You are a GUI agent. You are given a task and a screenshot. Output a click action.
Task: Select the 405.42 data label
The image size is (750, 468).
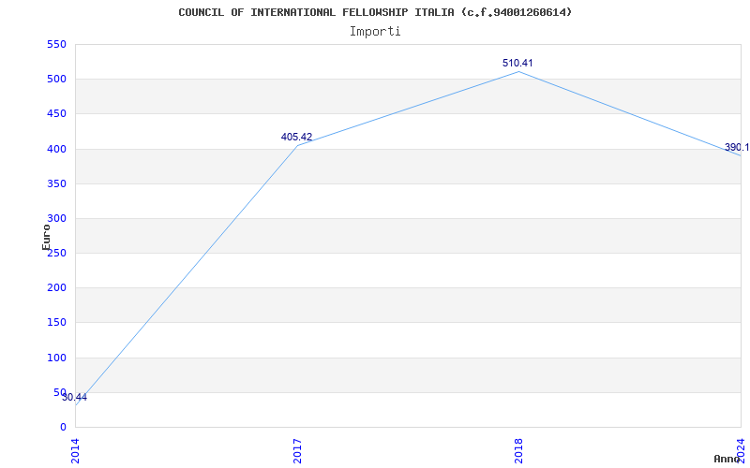[x=296, y=137]
